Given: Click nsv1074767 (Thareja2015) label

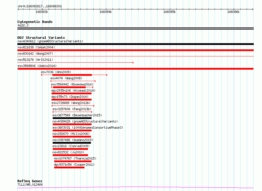Looking at the screenshot, I should click(x=75, y=158).
